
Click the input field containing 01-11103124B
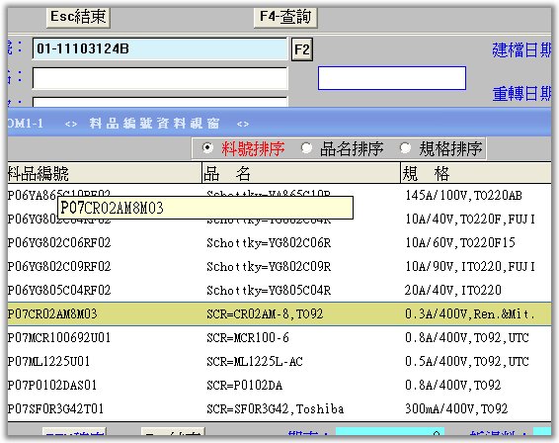point(159,48)
